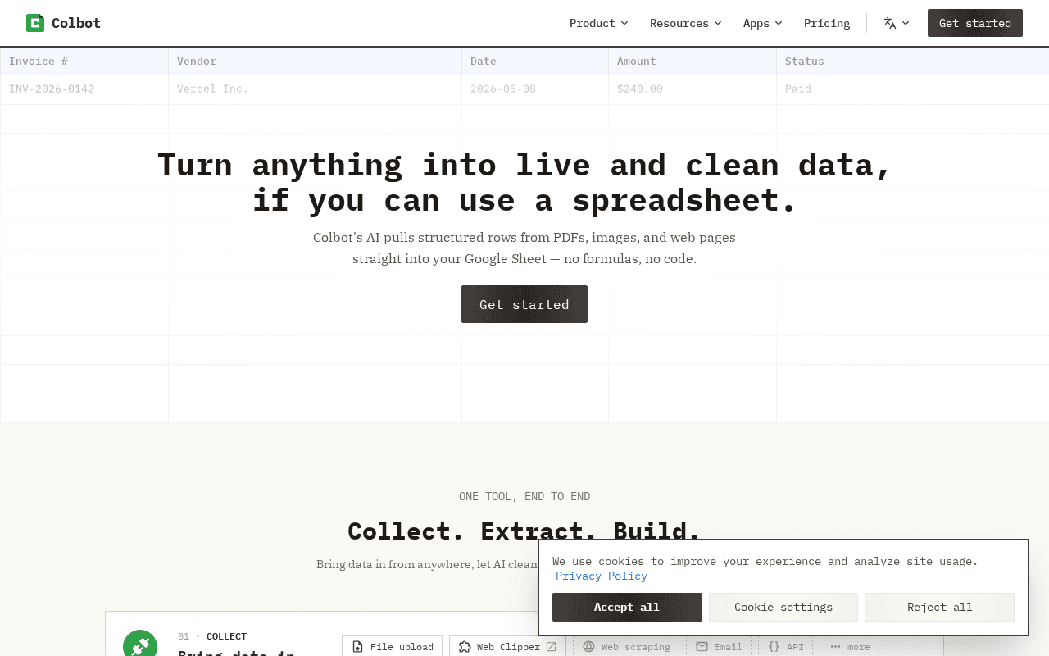The width and height of the screenshot is (1049, 656).
Task: Open the Privacy Policy link
Action: [x=602, y=576]
